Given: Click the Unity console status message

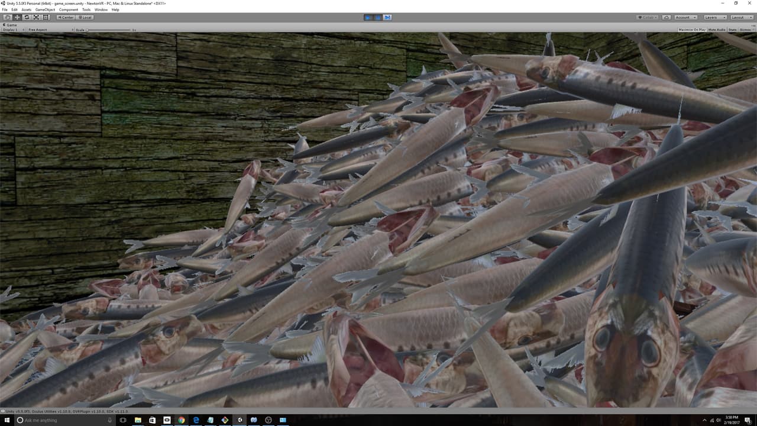Looking at the screenshot, I should coord(65,411).
